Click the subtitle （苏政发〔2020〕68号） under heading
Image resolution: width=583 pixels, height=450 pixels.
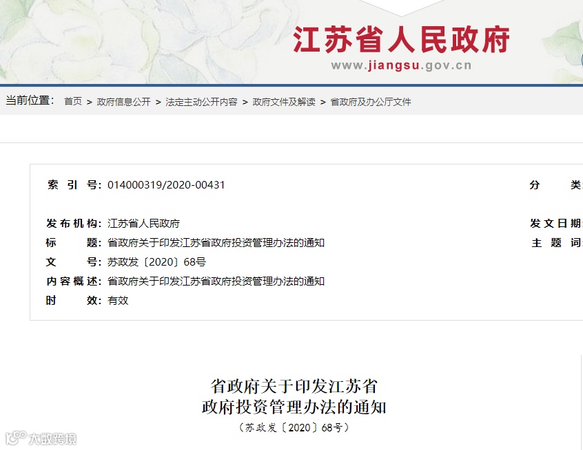pos(294,428)
